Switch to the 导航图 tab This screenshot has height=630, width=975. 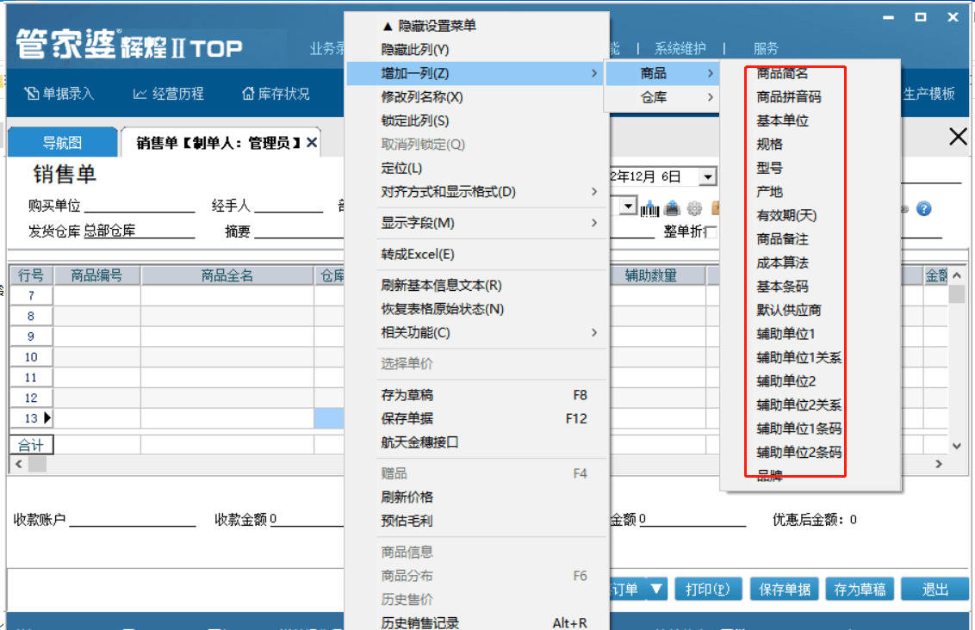(62, 143)
